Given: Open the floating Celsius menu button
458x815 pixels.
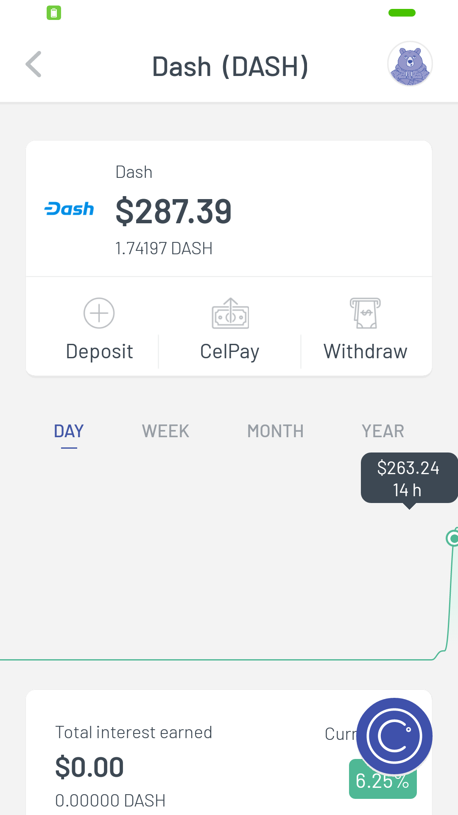Looking at the screenshot, I should pyautogui.click(x=394, y=736).
